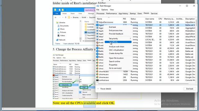Collapse Task Manager with Fewer details chevron

tap(98, 89)
